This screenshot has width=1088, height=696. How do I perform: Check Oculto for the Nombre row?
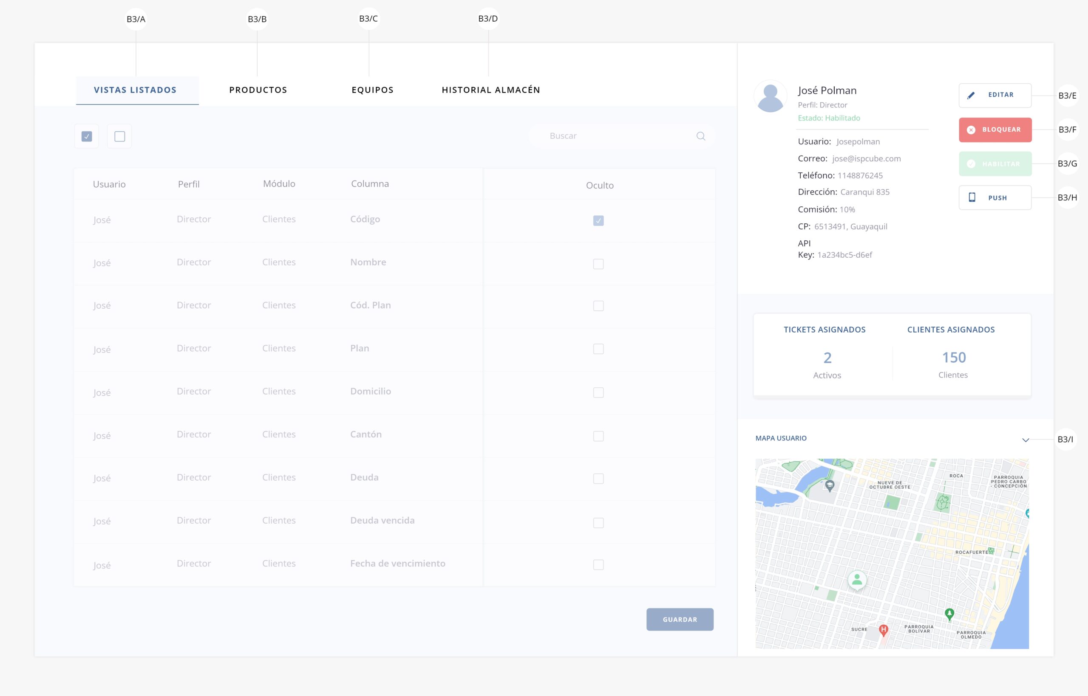(x=598, y=264)
